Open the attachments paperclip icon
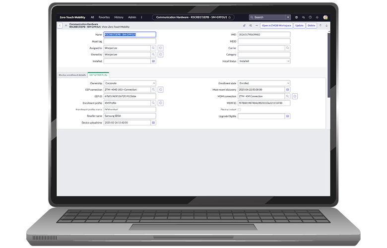This screenshot has width=387, height=248. tap(244, 25)
